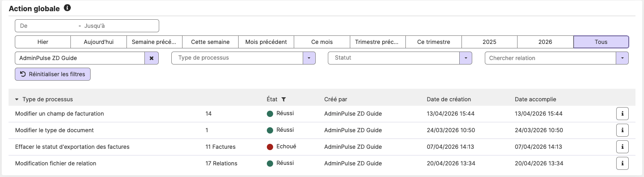Open the Type de processus dropdown arrow

309,58
